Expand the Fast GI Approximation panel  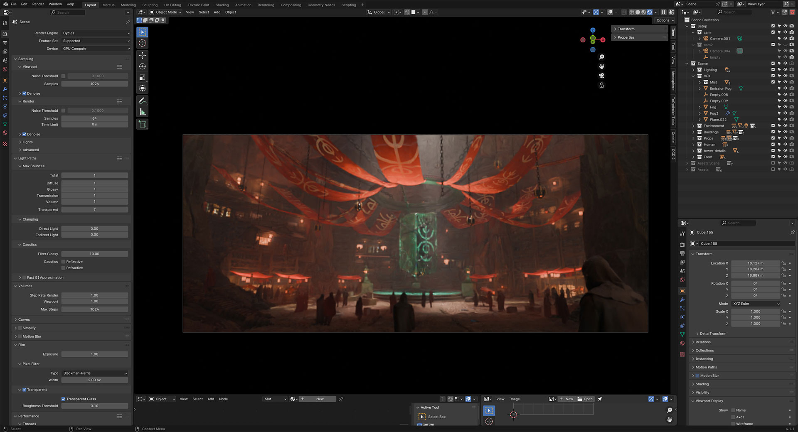click(x=20, y=277)
